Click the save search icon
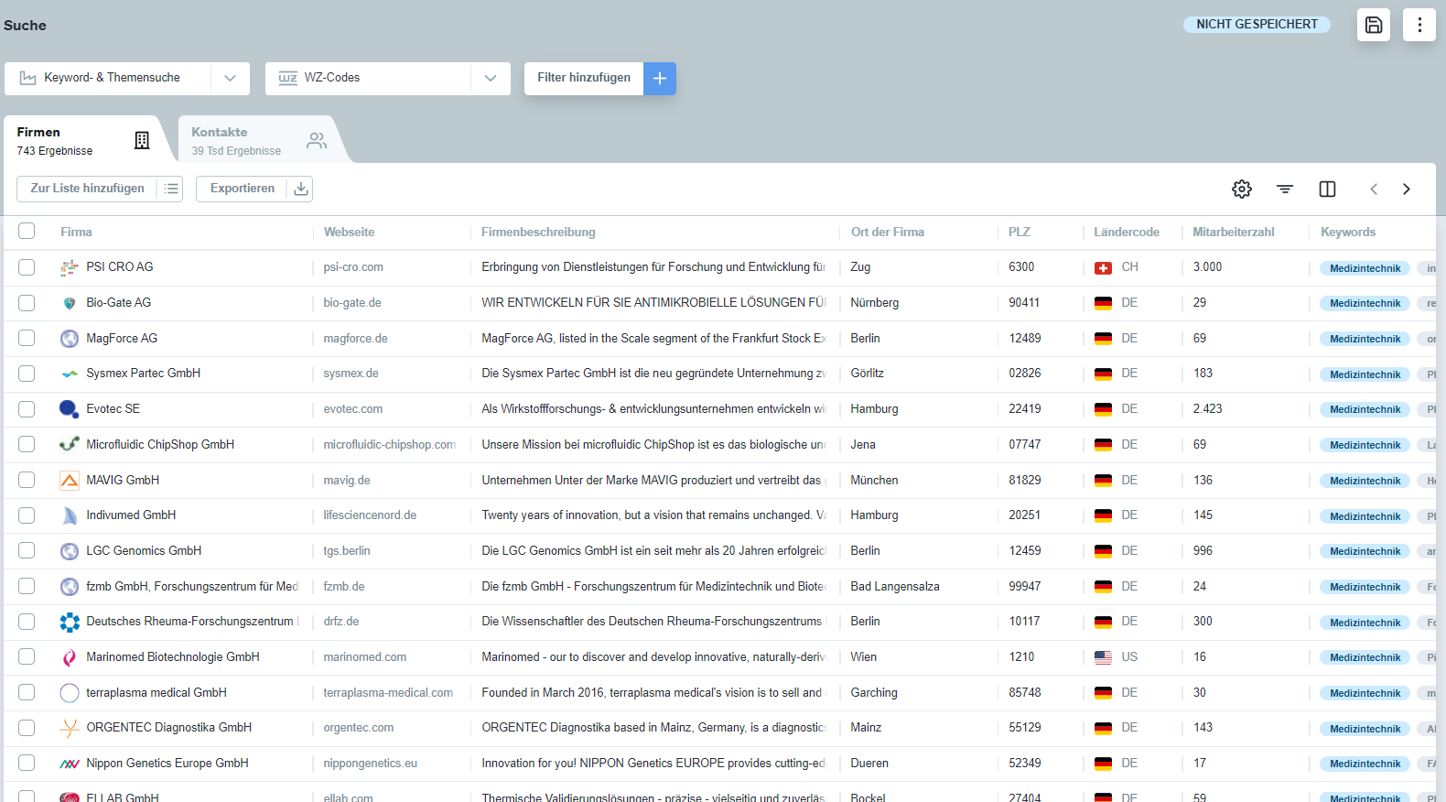 pyautogui.click(x=1373, y=25)
